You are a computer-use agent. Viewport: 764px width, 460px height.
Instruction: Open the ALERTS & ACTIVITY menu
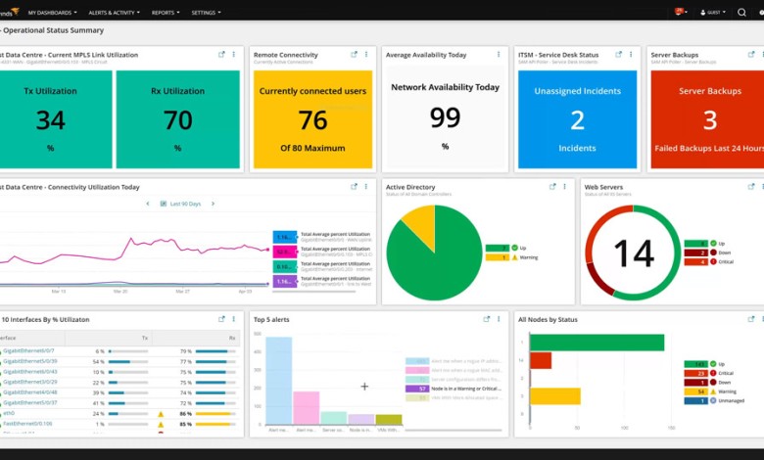tap(114, 12)
